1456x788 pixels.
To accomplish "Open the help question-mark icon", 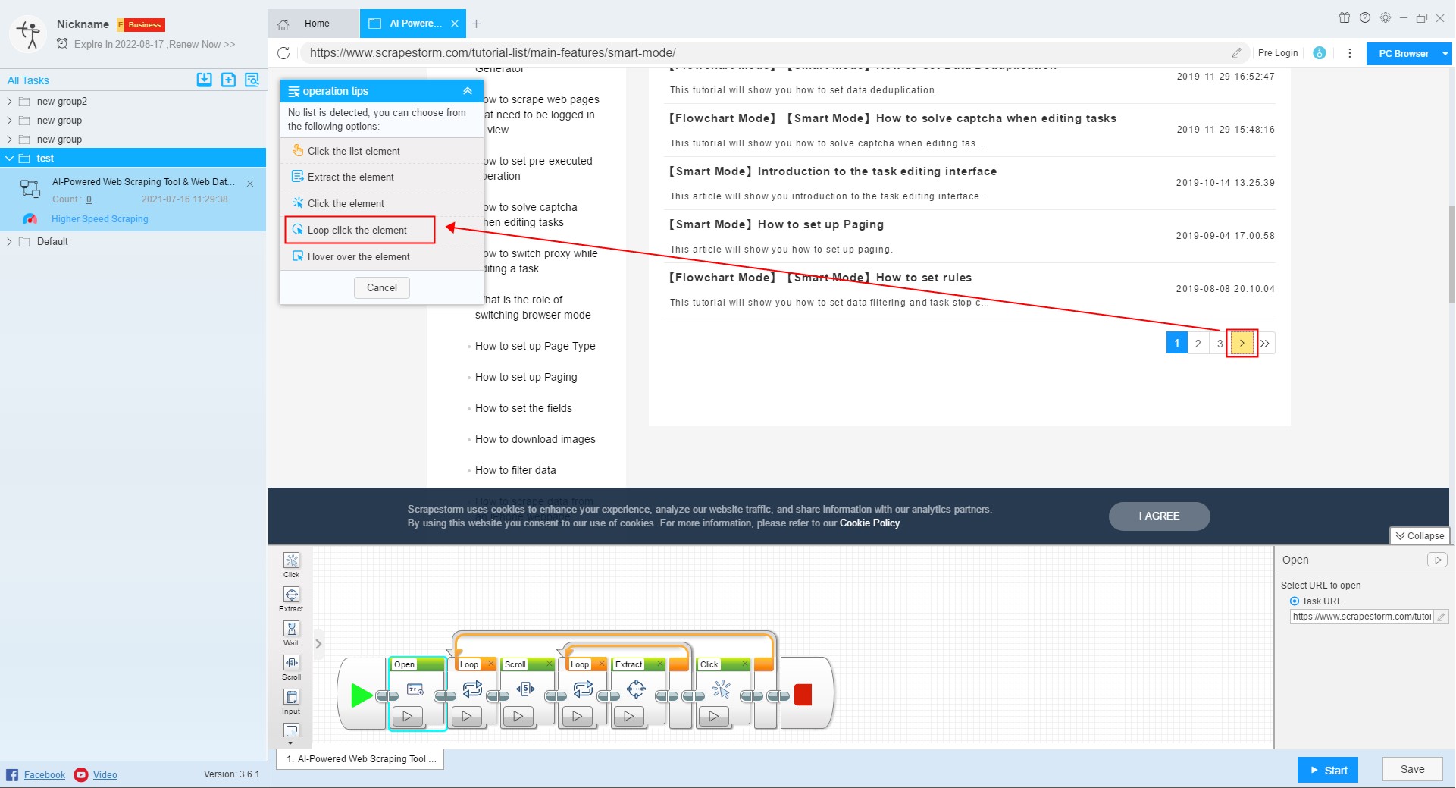I will point(1365,17).
